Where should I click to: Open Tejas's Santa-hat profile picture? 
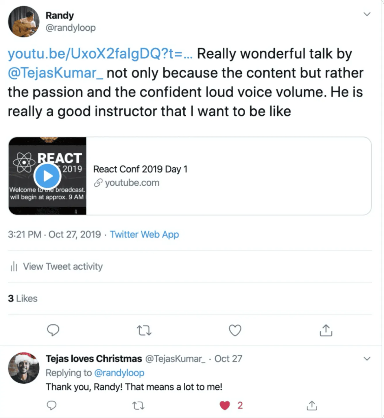24,368
